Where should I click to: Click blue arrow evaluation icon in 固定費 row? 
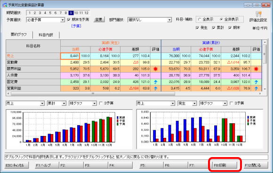tap(155, 82)
